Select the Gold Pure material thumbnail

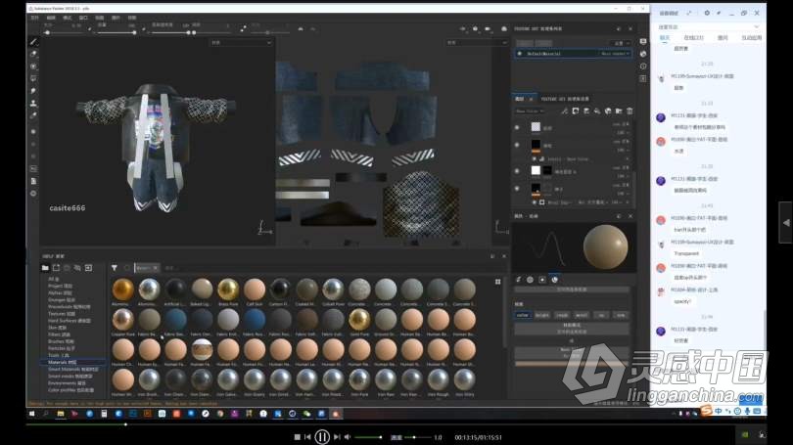click(359, 320)
